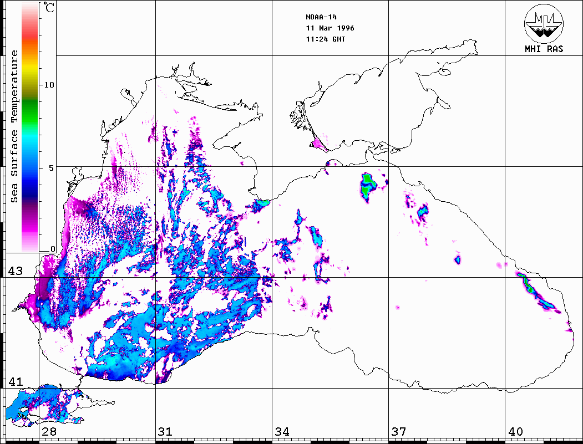Click longitude label '34'
Screen dimensions: 583x444
(282, 431)
